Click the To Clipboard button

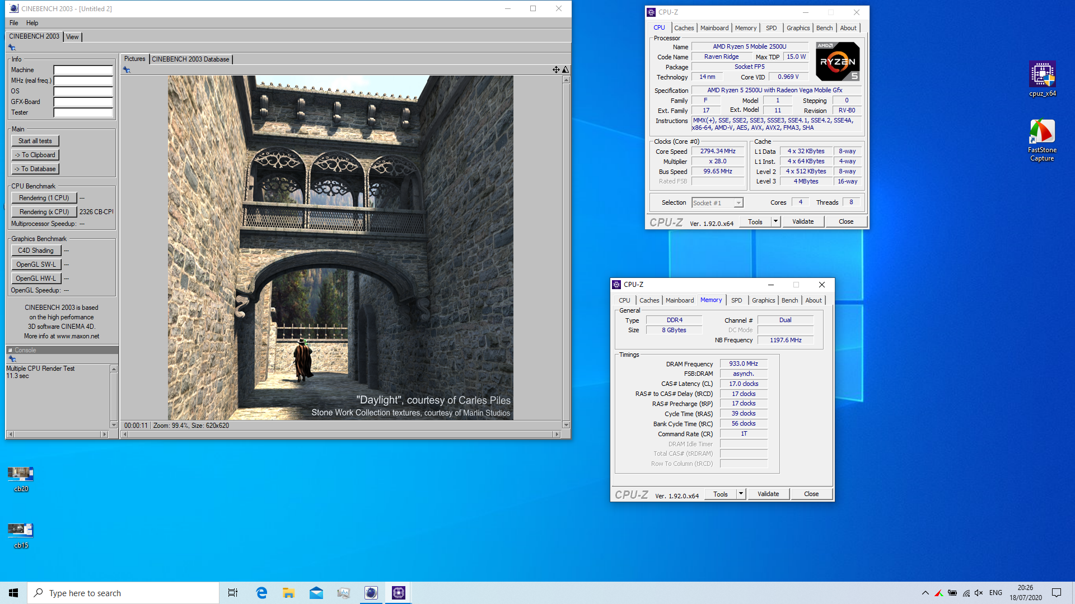coord(35,155)
